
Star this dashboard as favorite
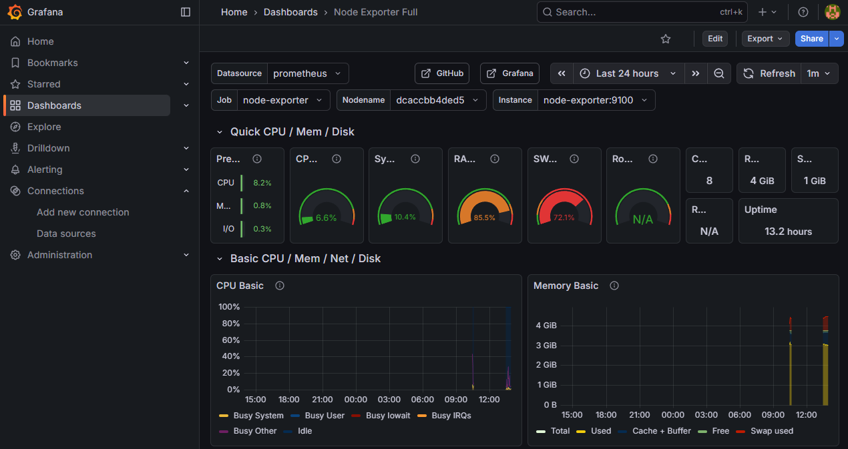click(x=665, y=39)
